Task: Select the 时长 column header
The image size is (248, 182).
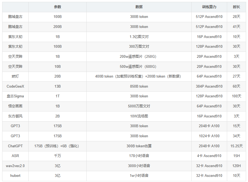Action: [x=236, y=7]
